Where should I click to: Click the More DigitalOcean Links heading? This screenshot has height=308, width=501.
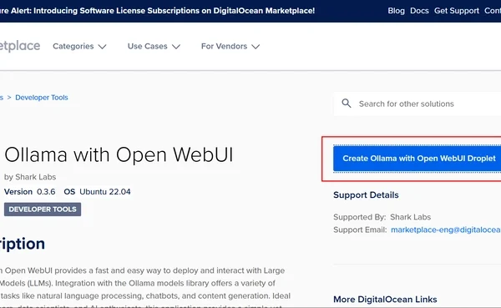[385, 300]
